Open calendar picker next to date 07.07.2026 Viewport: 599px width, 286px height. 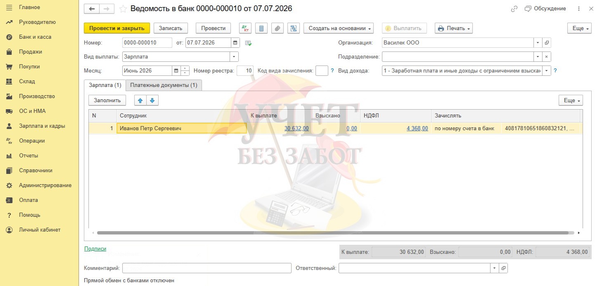pyautogui.click(x=235, y=42)
